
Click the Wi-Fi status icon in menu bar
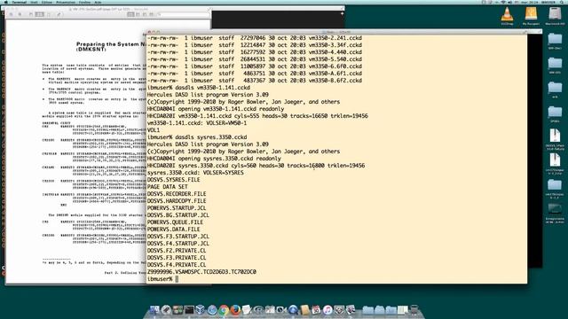pos(503,2)
